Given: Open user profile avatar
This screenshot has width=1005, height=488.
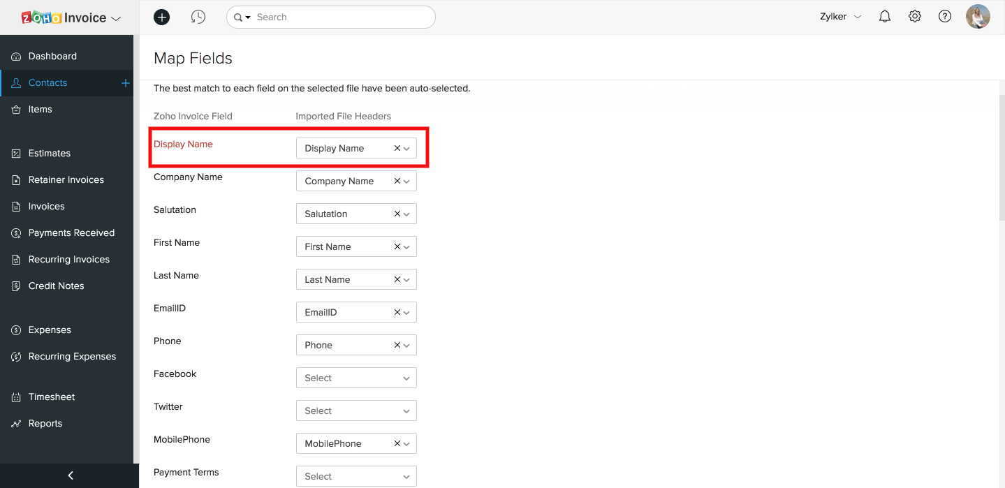Looking at the screenshot, I should (978, 17).
